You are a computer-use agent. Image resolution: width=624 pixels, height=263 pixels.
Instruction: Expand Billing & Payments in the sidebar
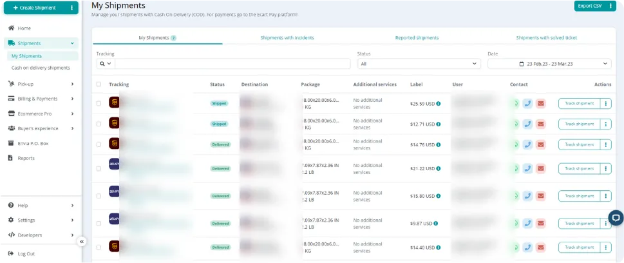[41, 99]
